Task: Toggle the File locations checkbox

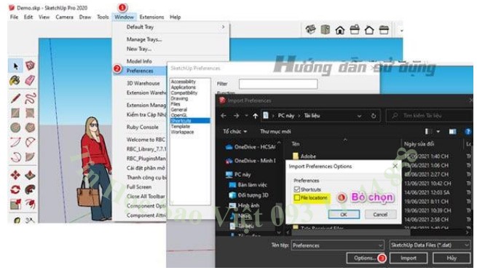Action: point(297,197)
